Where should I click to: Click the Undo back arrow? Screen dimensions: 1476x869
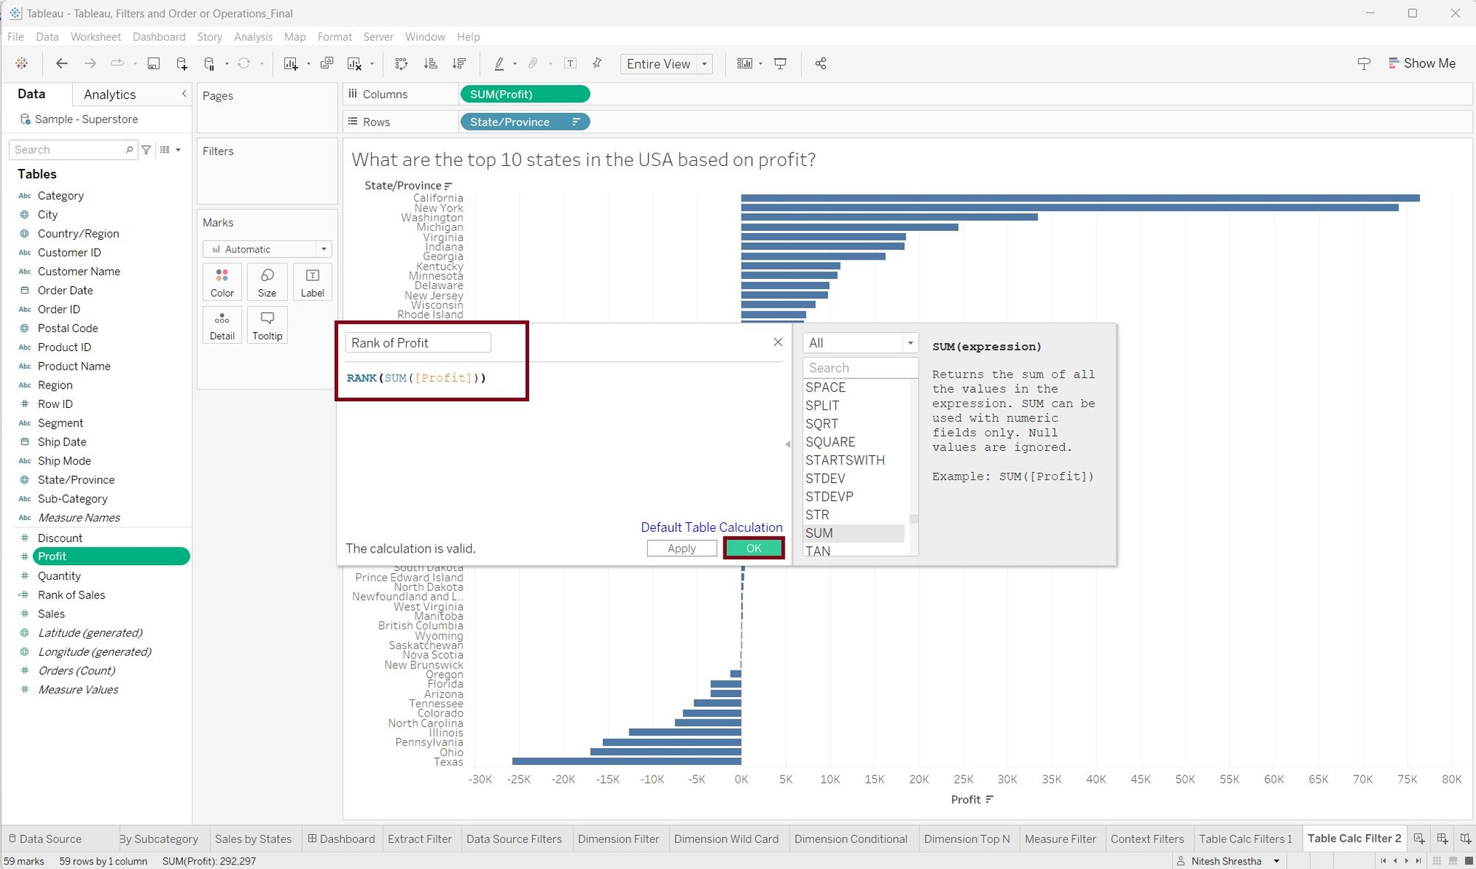62,63
